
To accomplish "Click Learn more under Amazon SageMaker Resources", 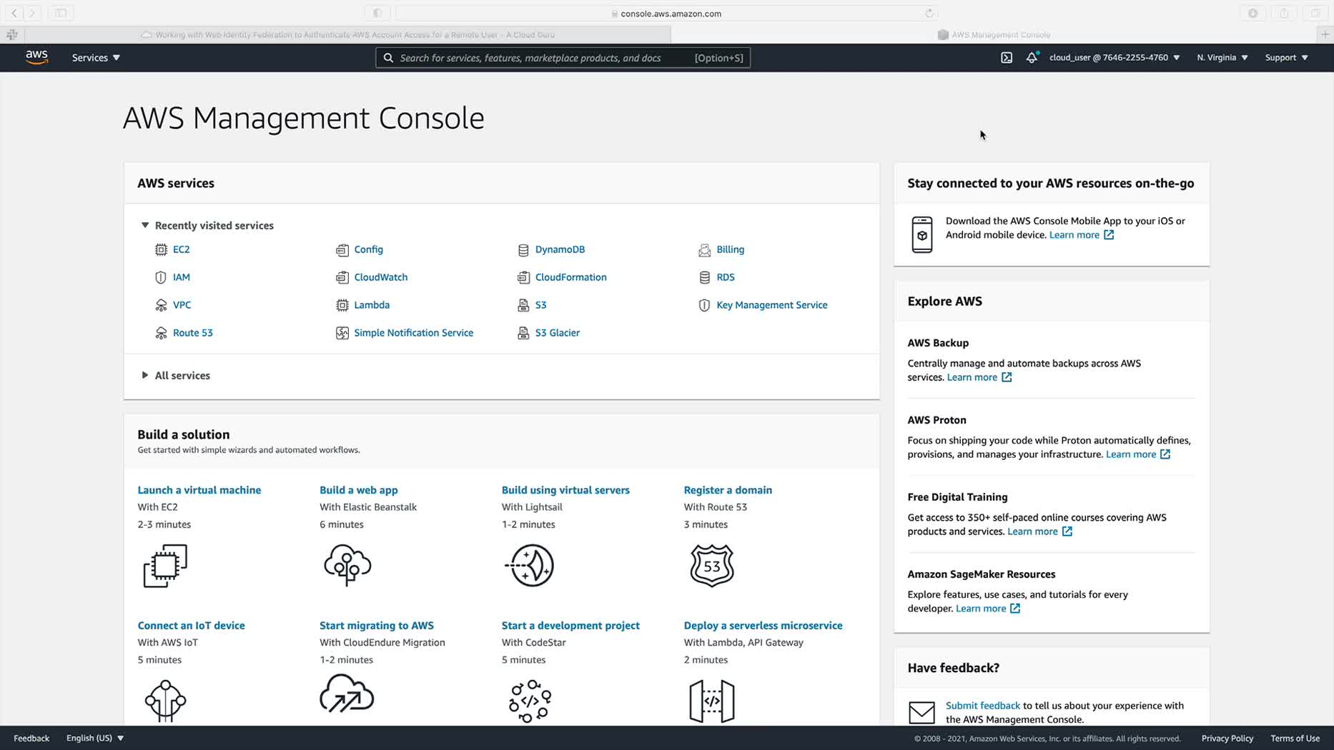I will [x=987, y=609].
